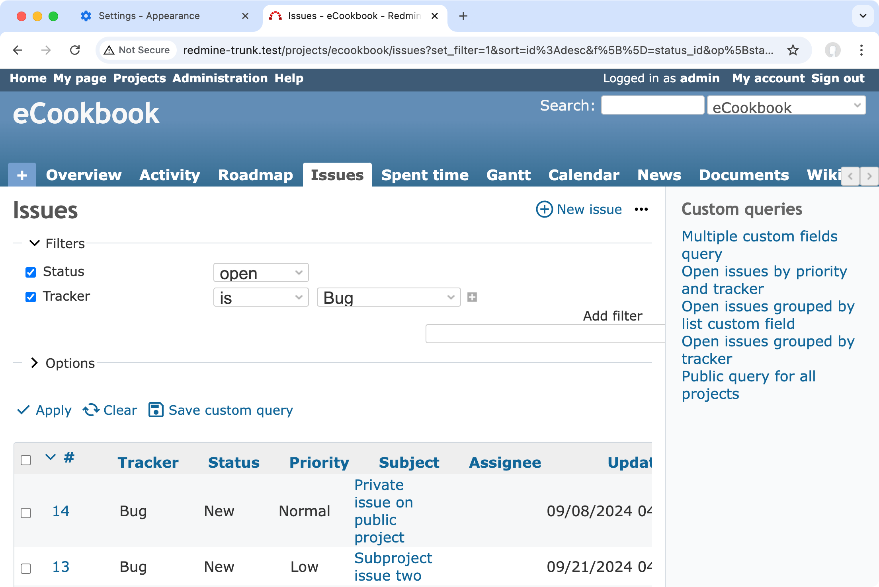Select the checkbox for issue 13
The height and width of the screenshot is (587, 879).
tap(26, 569)
